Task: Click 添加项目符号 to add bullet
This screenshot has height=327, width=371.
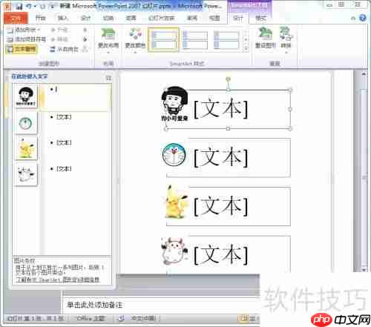Action: click(27, 39)
